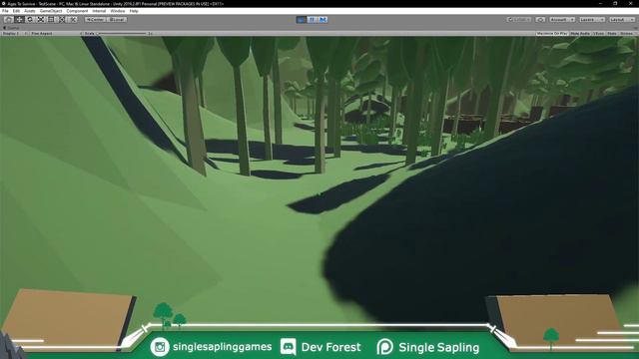Image resolution: width=639 pixels, height=359 pixels.
Task: Open the GameObject menu
Action: 51,11
